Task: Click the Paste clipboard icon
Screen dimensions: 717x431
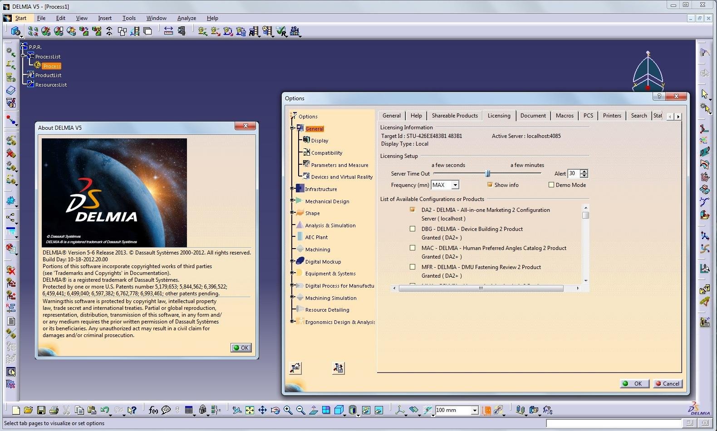Action: [x=92, y=410]
